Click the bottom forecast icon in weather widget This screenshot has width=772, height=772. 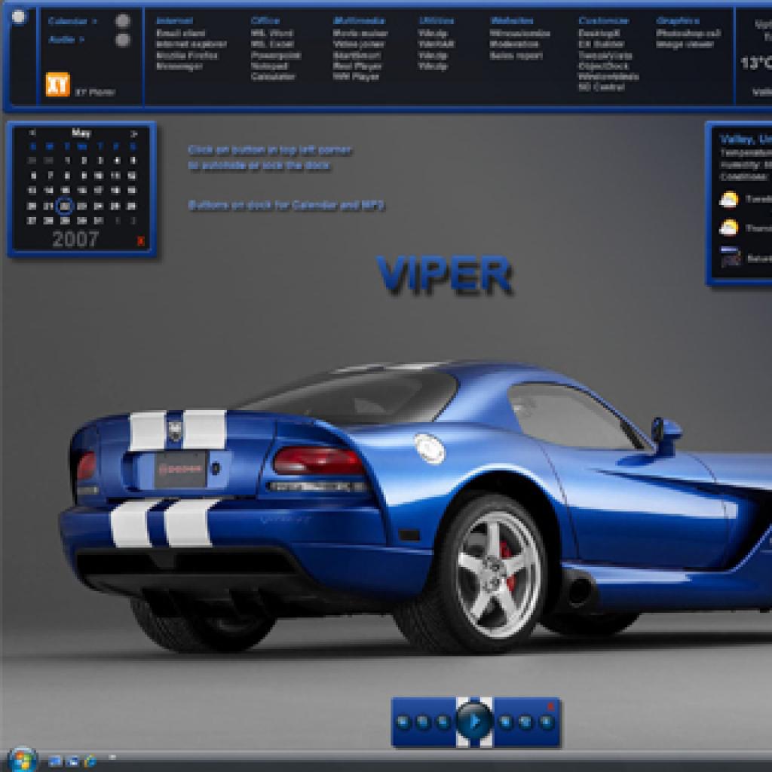pos(731,256)
